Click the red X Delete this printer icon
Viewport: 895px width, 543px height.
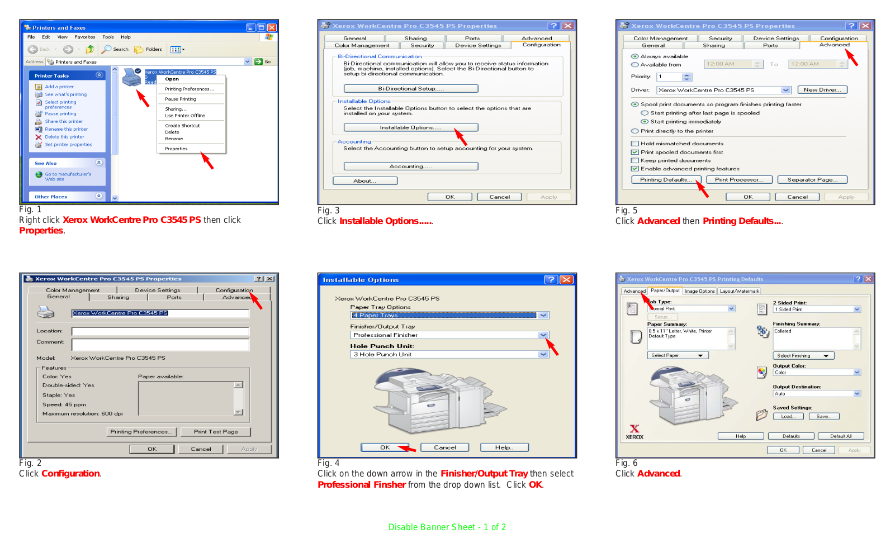pos(39,137)
